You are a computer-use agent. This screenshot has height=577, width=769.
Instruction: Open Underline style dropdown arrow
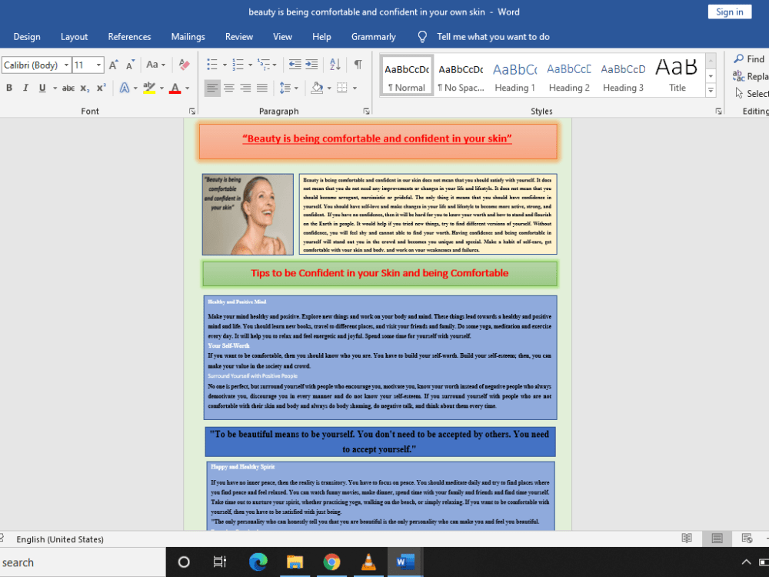pyautogui.click(x=55, y=88)
